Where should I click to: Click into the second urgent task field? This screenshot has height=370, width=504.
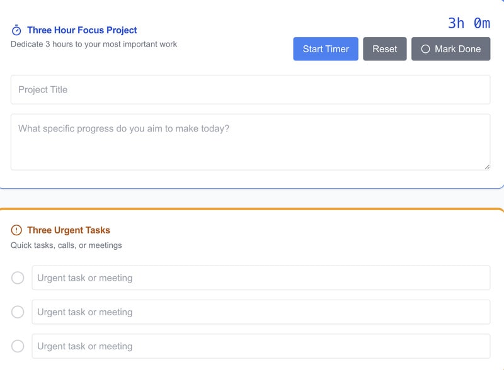261,312
